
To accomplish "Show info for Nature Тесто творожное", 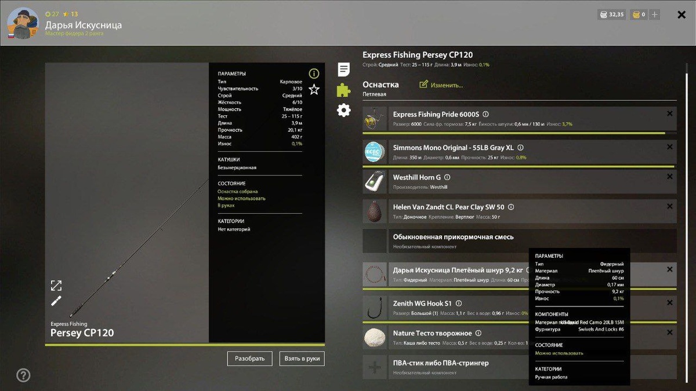I will [478, 333].
